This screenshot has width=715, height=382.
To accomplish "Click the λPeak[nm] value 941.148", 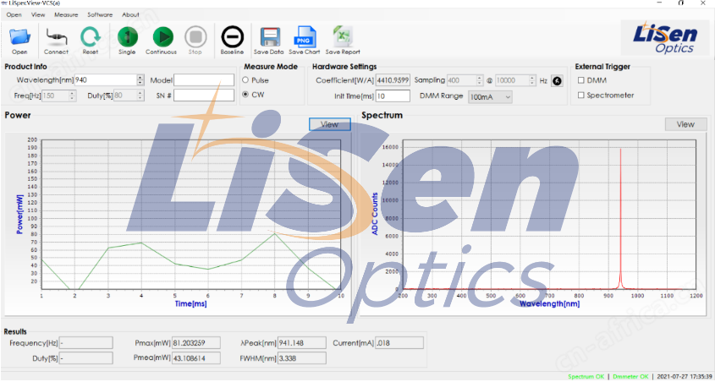I will (x=302, y=343).
